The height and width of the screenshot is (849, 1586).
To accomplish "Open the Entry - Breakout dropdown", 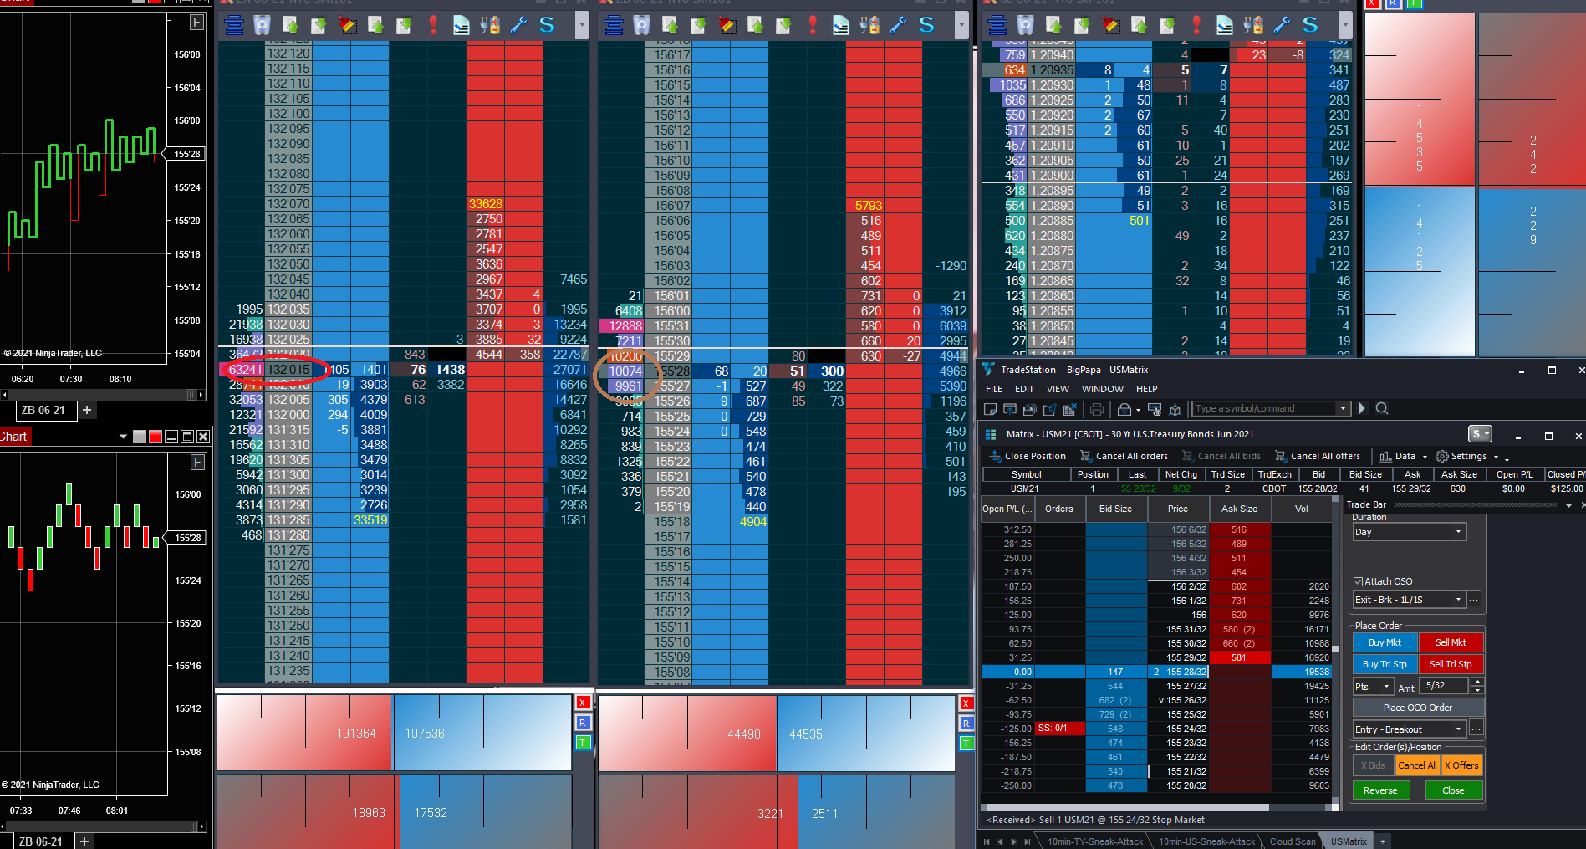I will pos(1410,729).
